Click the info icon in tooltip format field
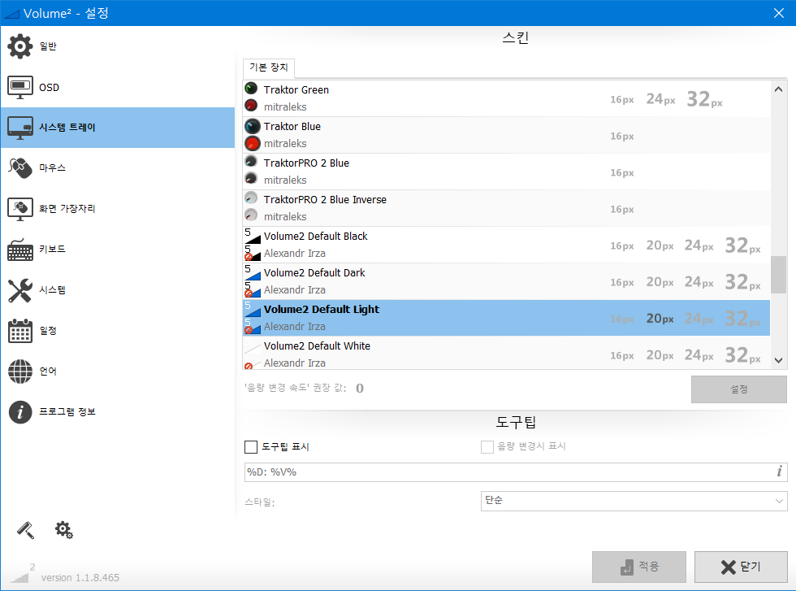 (779, 471)
